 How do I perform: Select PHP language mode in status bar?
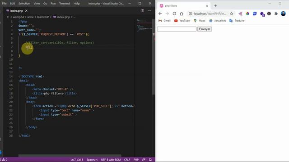click(x=136, y=160)
